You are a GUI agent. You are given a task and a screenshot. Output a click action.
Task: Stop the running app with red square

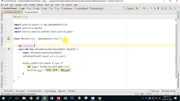(x=158, y=8)
